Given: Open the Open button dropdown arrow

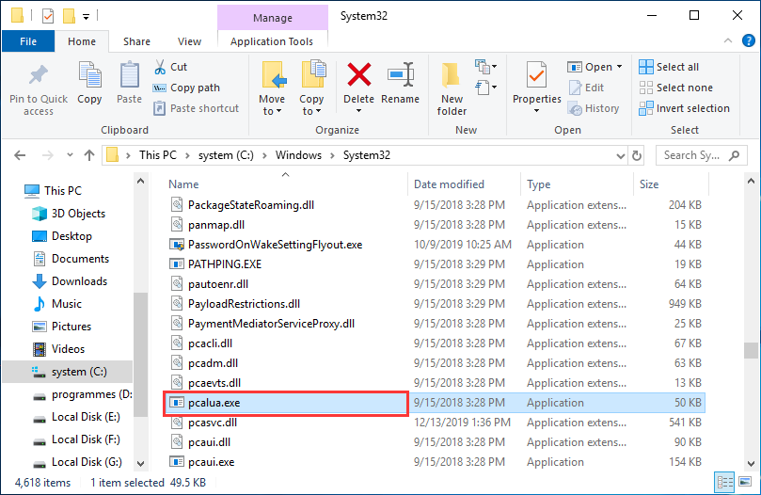Looking at the screenshot, I should pos(619,67).
